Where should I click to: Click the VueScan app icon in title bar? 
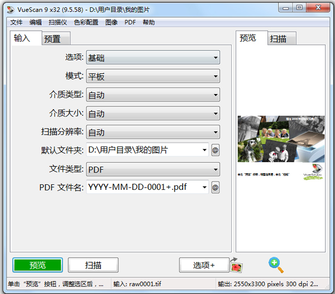[11, 9]
